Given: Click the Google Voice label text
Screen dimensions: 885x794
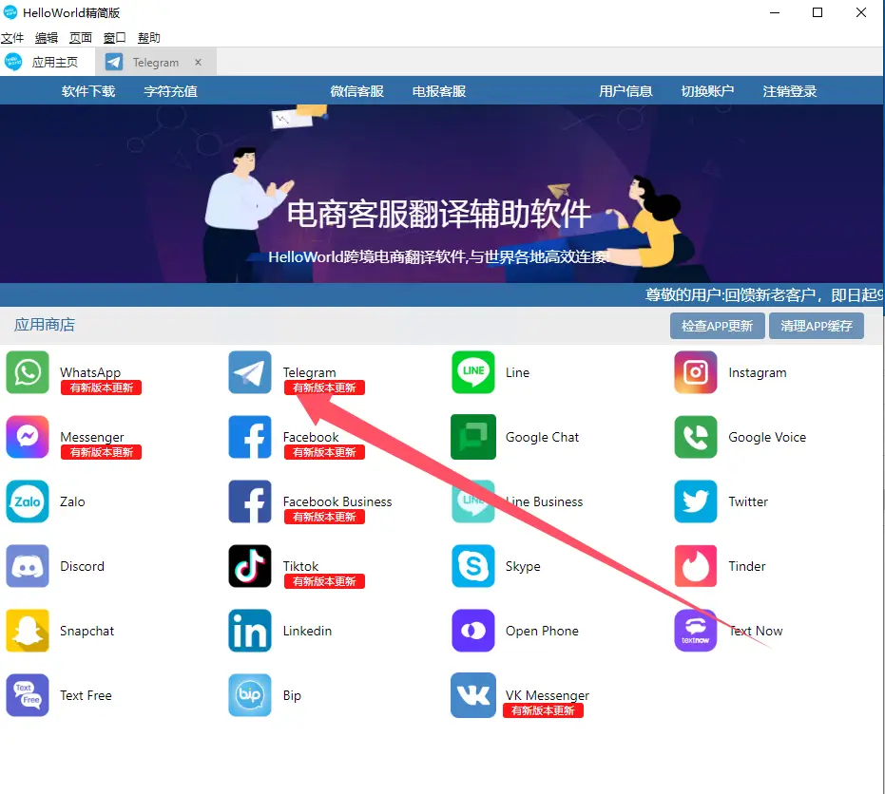Looking at the screenshot, I should click(x=767, y=437).
